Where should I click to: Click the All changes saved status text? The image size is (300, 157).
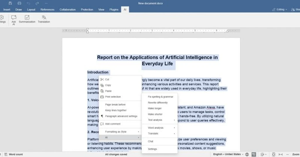point(116,154)
